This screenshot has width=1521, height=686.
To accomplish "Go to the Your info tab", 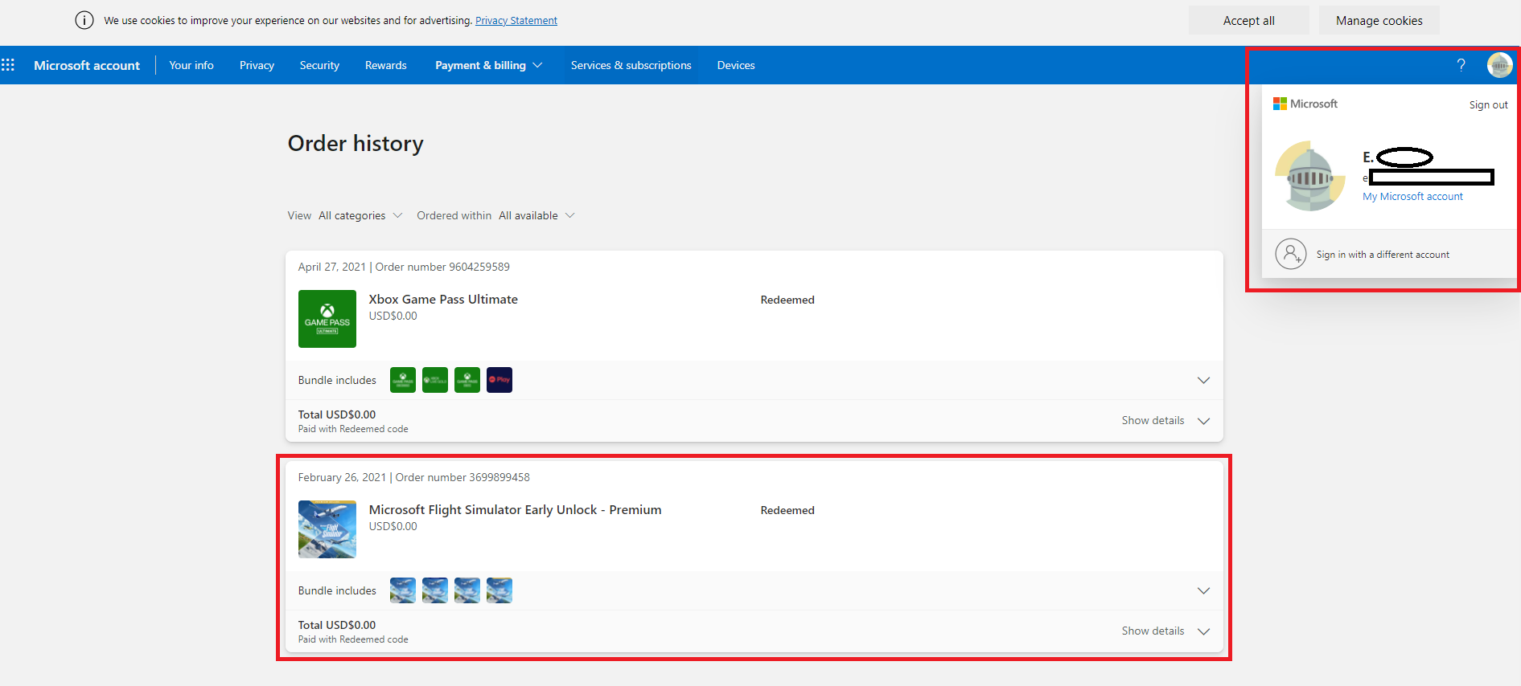I will 191,65.
